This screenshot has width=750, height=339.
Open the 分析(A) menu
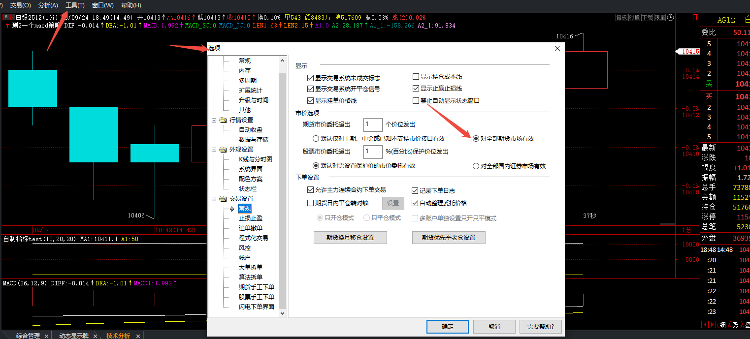coord(48,5)
